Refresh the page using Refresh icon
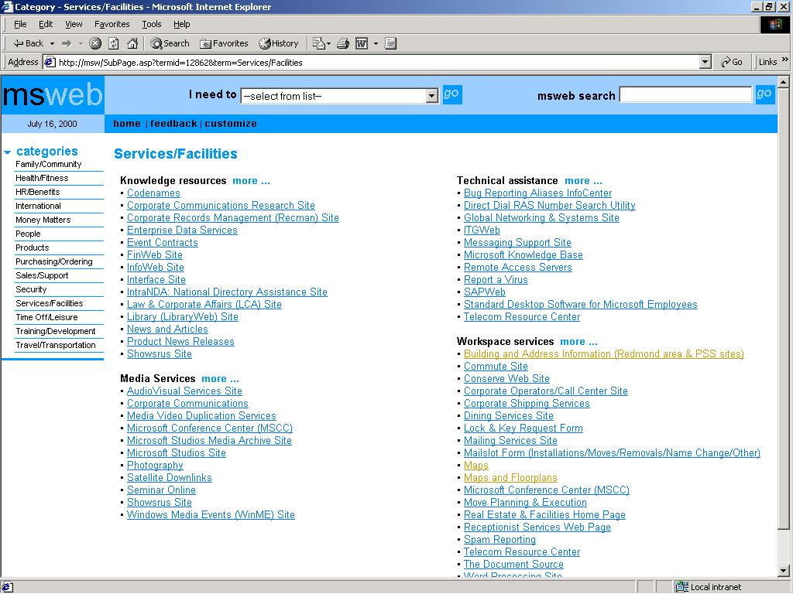793x594 pixels. [114, 43]
